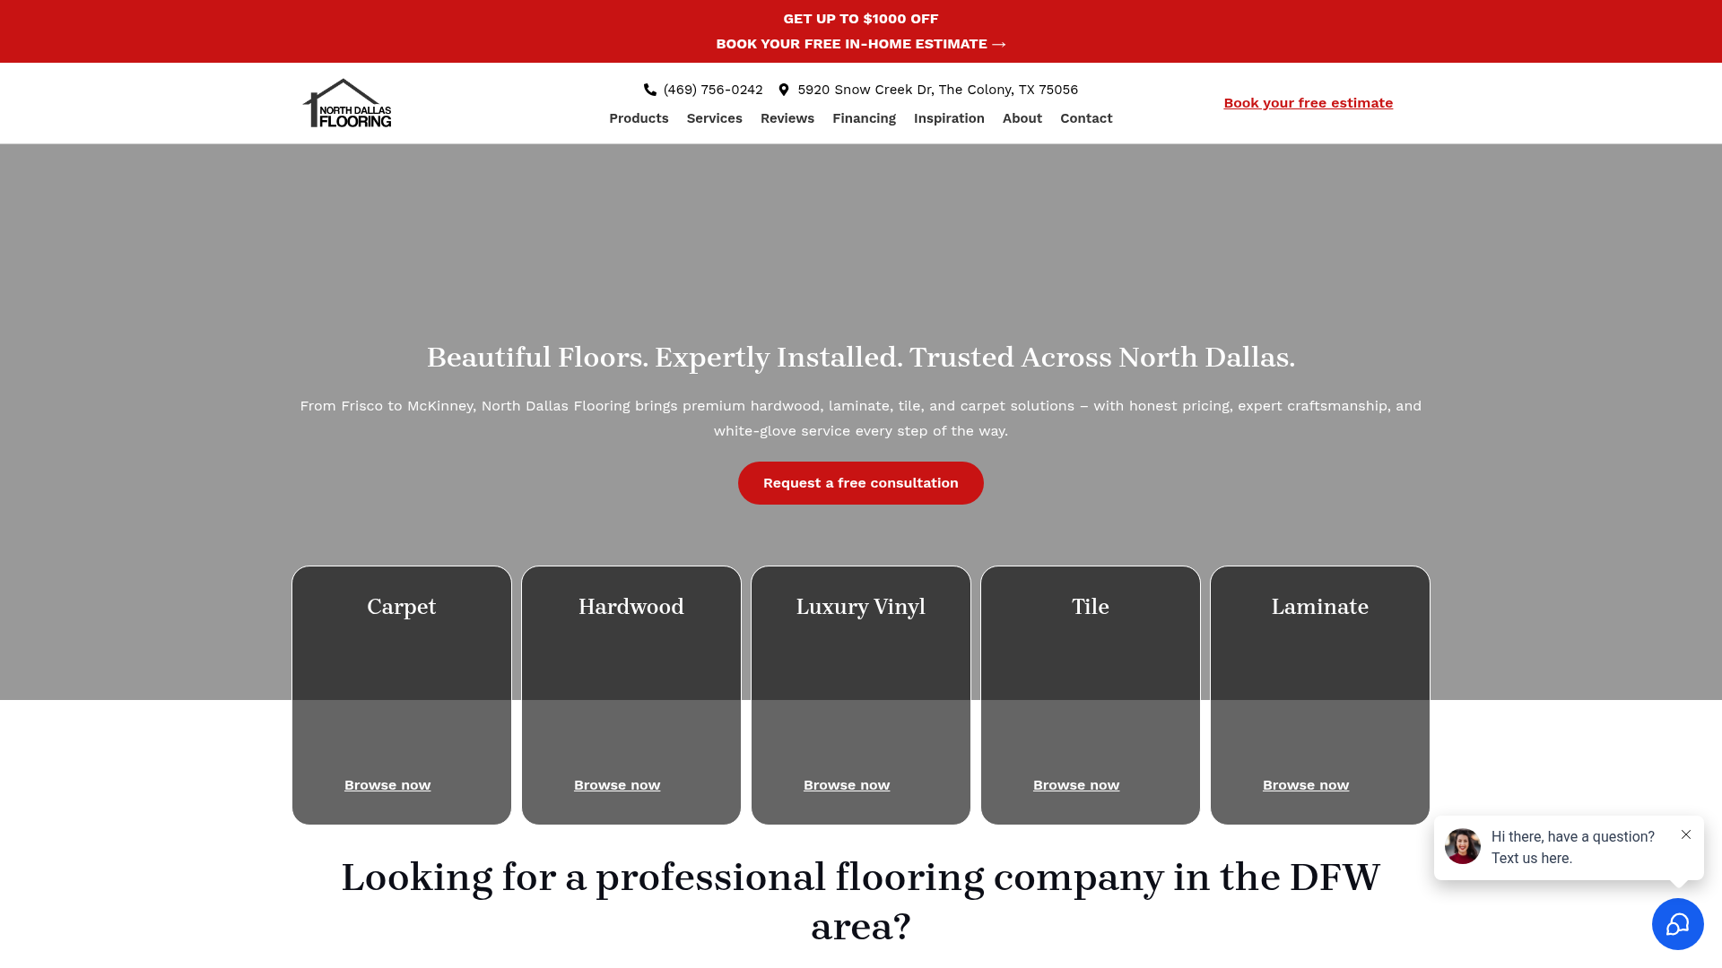Dismiss the chat greeting popup
Screen dimensions: 1722x968
coord(1686,834)
